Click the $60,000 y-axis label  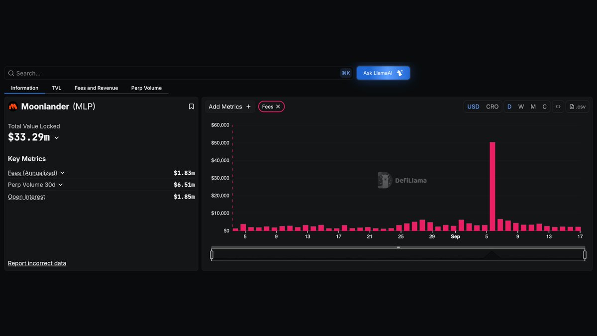pos(220,125)
